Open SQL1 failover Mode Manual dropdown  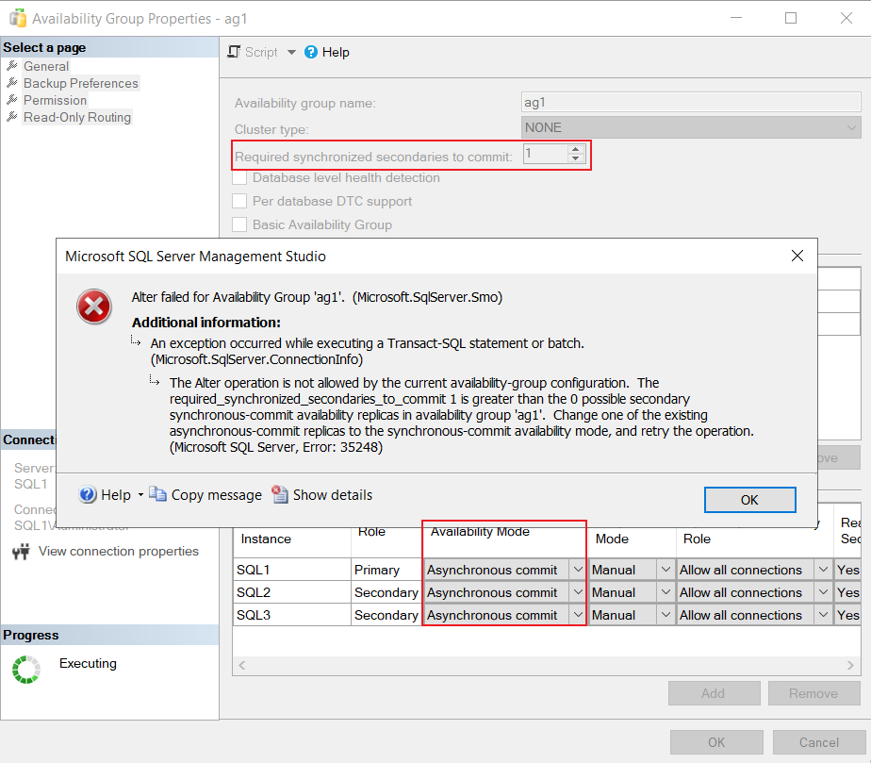tap(666, 570)
